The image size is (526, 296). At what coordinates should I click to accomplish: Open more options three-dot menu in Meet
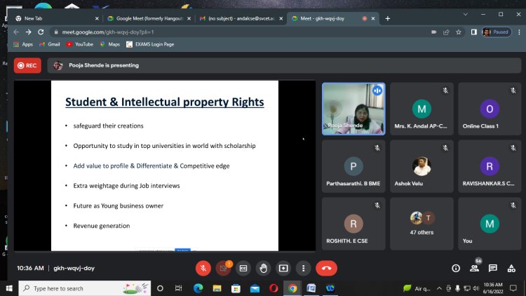click(x=303, y=268)
